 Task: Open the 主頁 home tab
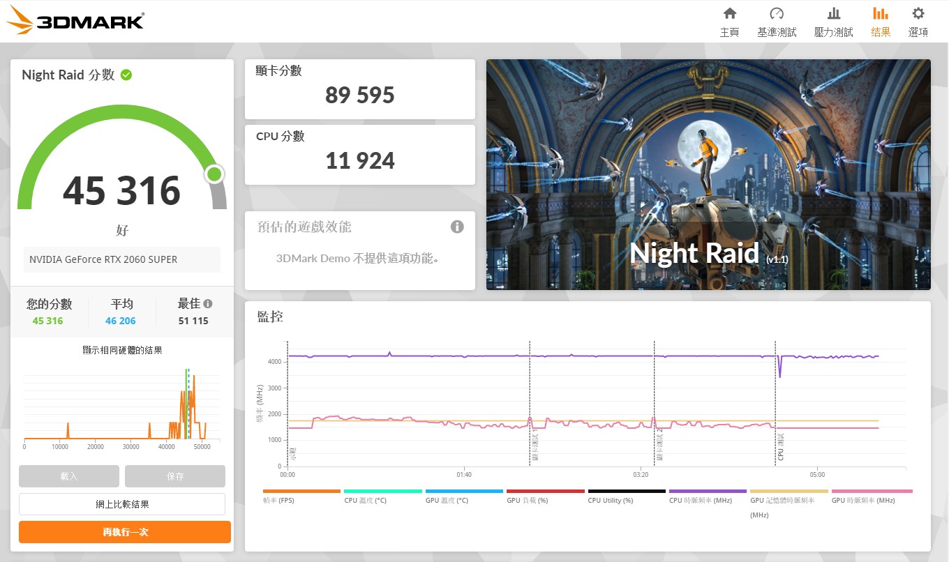(730, 22)
